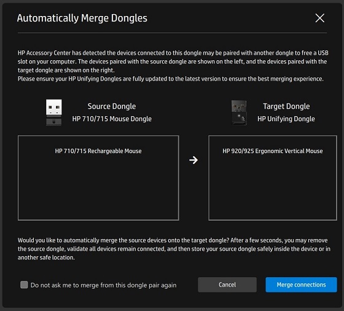
Task: Click the HP 710/715 Mouse Dongle name
Action: [112, 119]
